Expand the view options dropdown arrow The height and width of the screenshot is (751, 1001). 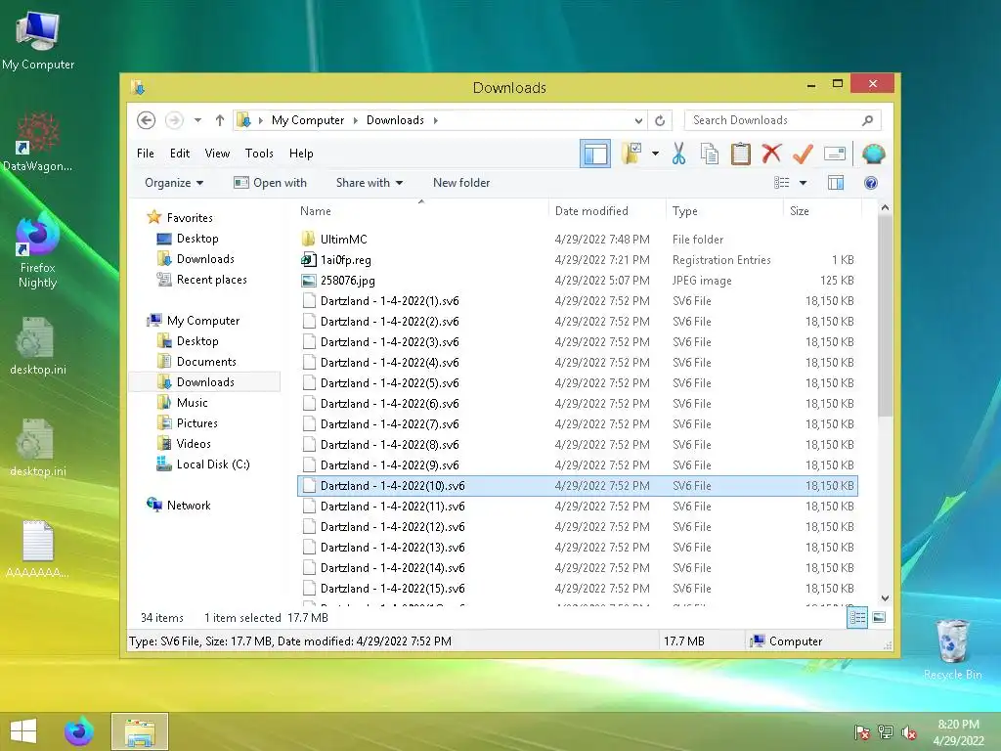click(804, 183)
